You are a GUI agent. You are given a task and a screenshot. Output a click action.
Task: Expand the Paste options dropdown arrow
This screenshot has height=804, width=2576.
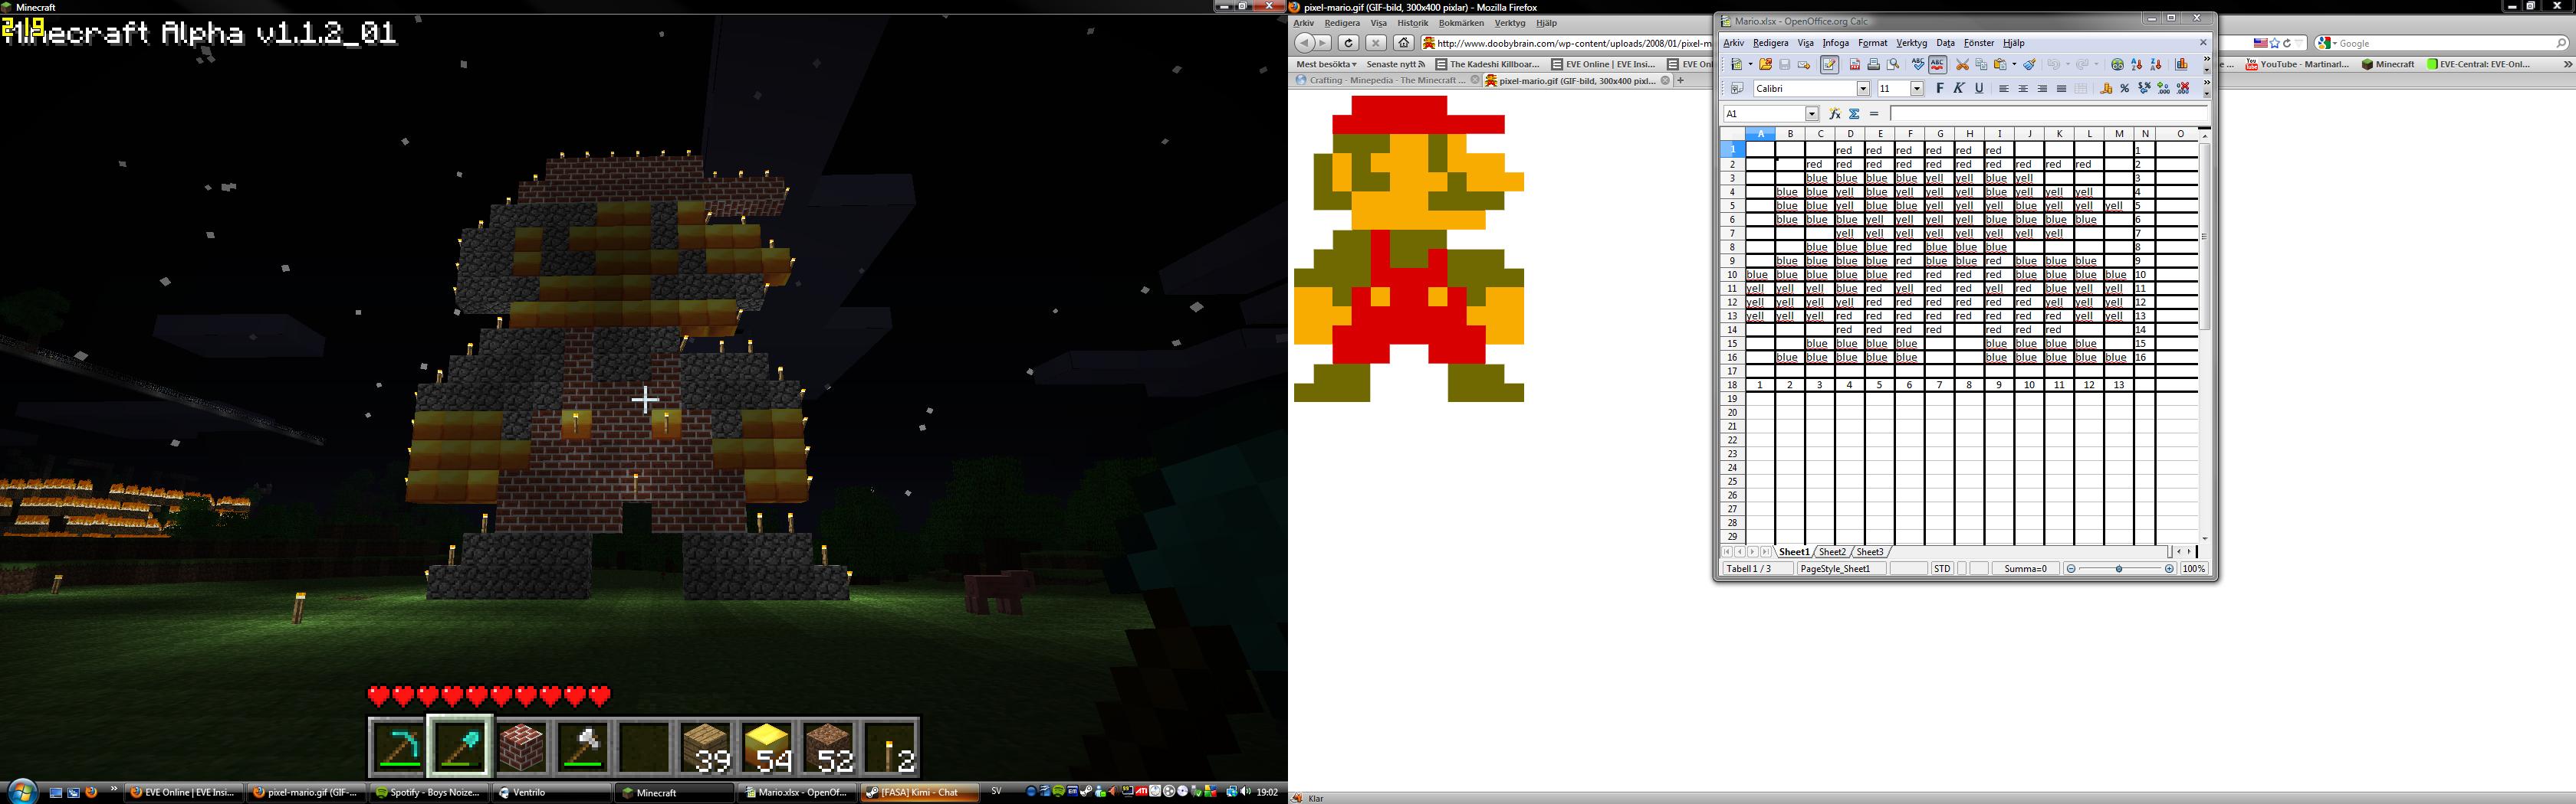click(x=2013, y=65)
